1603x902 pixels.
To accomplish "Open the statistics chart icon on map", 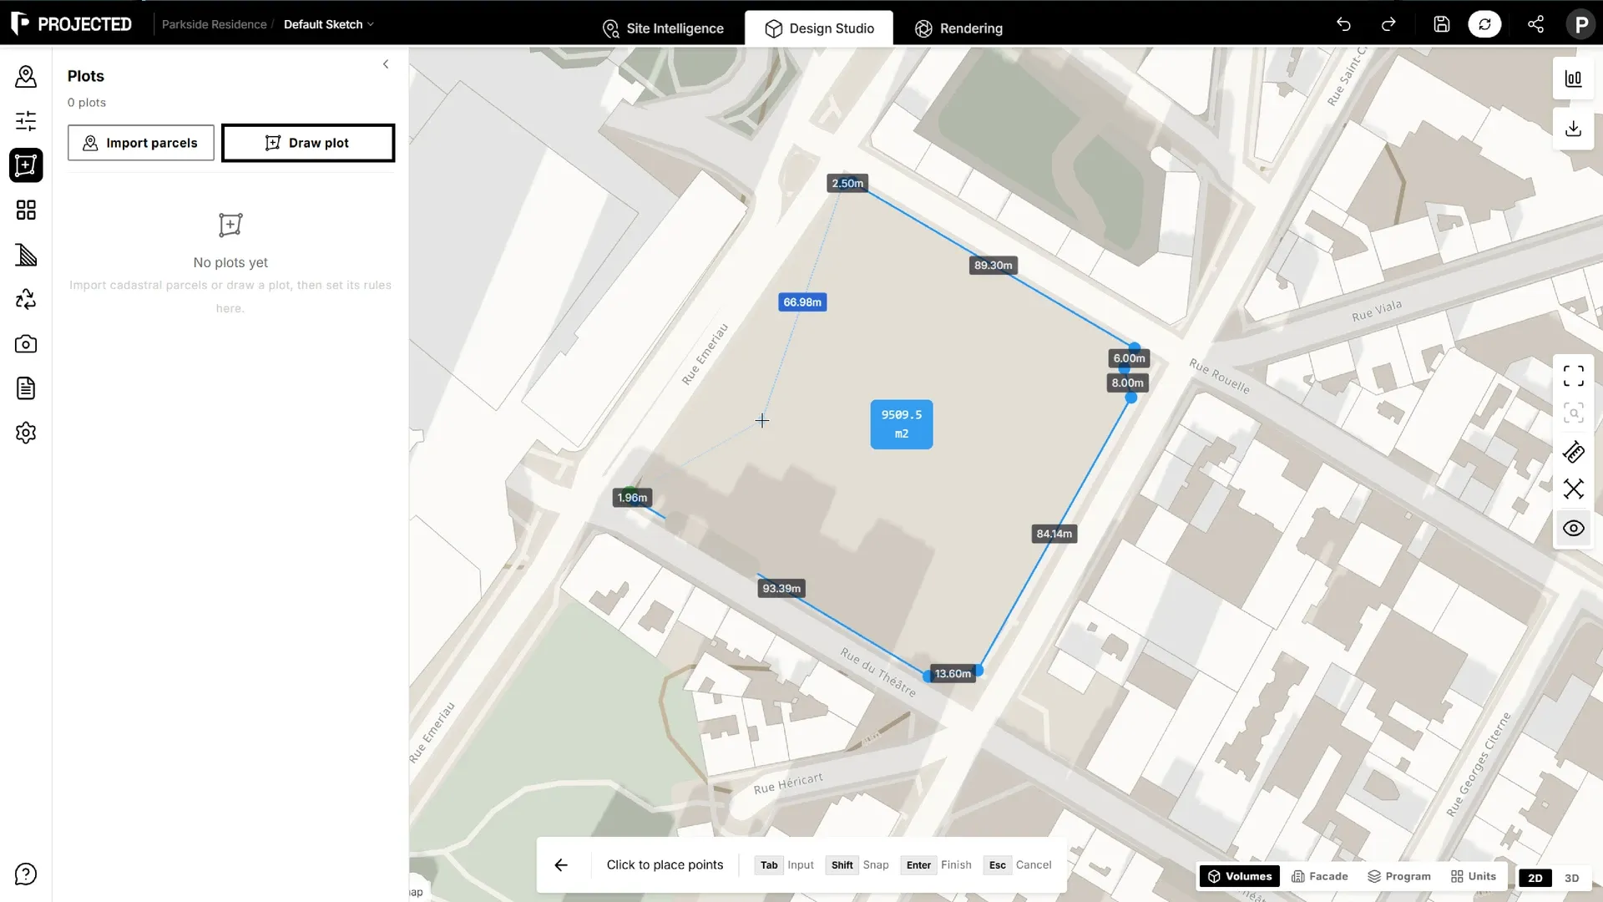I will point(1574,79).
